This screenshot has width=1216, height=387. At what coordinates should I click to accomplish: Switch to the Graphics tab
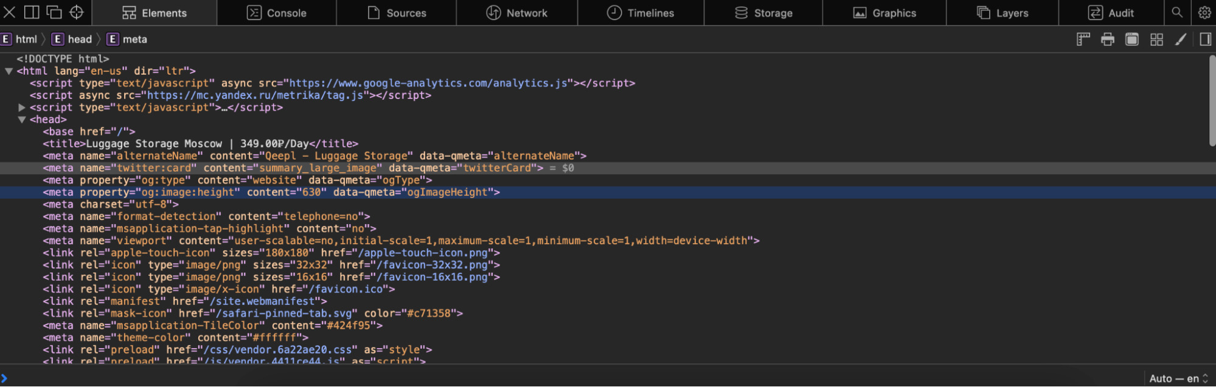(x=884, y=13)
